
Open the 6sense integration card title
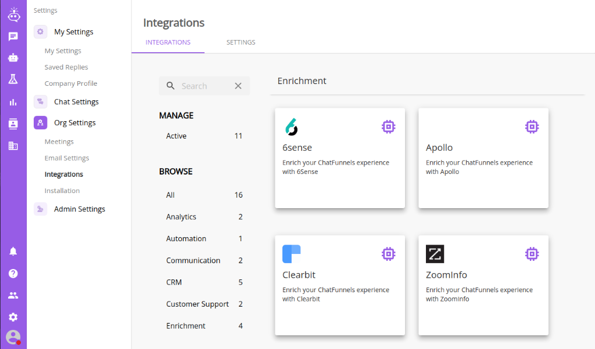(297, 148)
